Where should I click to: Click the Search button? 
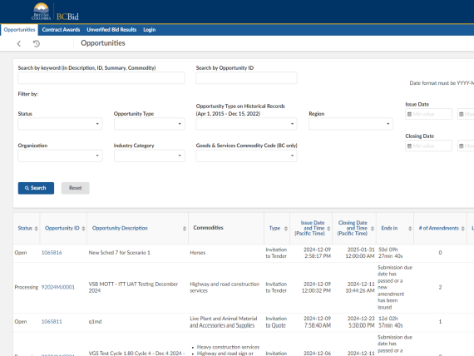pos(36,188)
